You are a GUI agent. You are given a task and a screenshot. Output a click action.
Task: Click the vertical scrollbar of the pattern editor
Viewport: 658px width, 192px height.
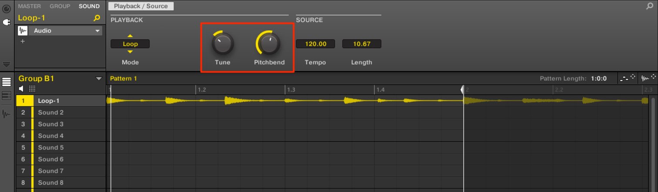click(x=653, y=143)
